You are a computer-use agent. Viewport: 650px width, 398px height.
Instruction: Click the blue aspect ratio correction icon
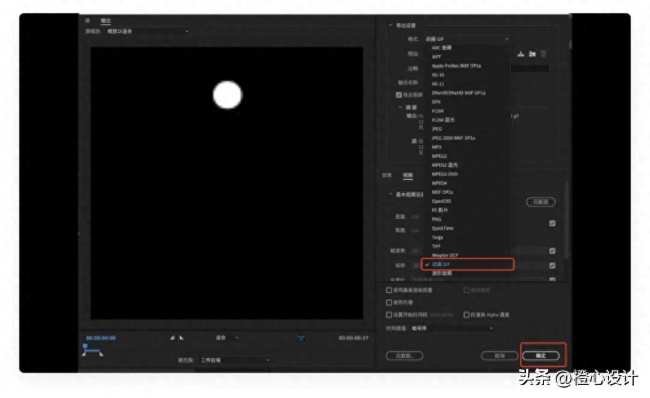point(302,338)
